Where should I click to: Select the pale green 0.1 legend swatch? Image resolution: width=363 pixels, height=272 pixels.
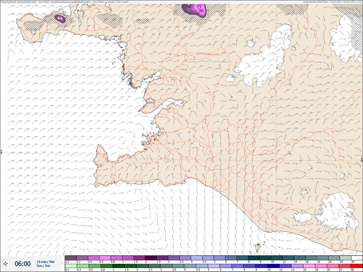(71, 266)
